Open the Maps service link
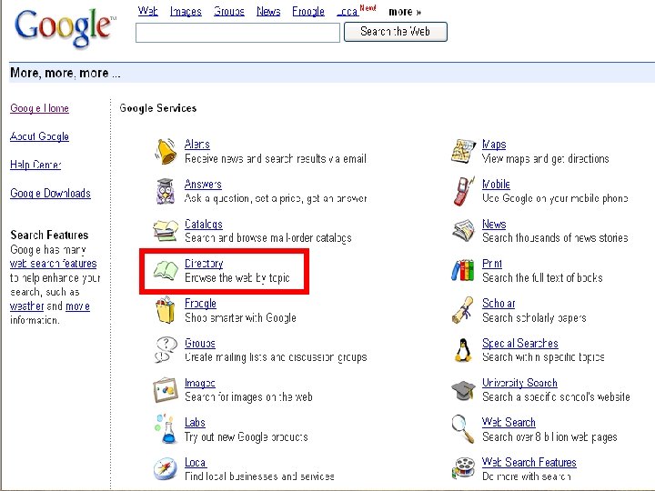Viewport: 655px width, 491px height. coord(494,145)
